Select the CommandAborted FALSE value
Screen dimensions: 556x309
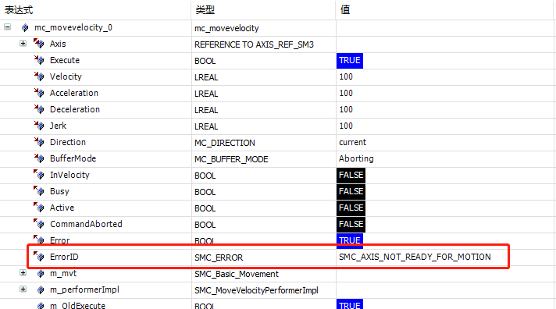coord(351,224)
